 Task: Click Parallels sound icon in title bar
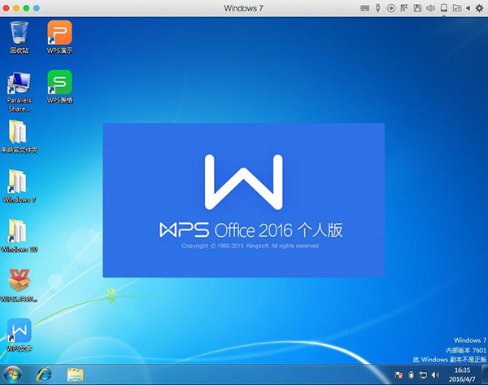[x=430, y=8]
